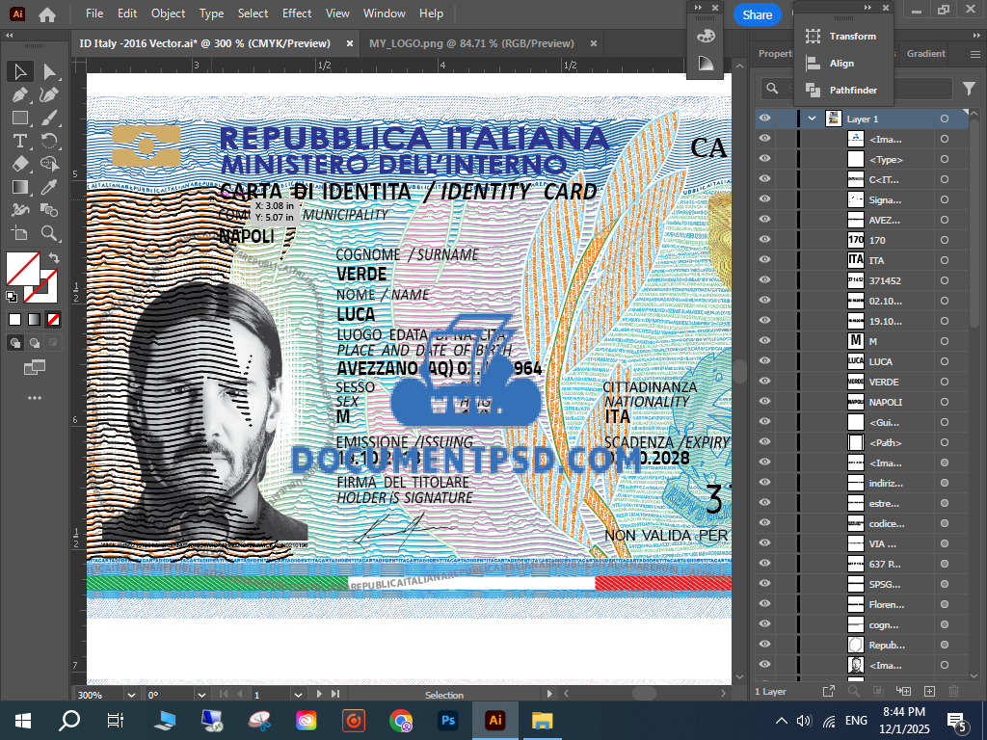Activate the Zoom tool
The height and width of the screenshot is (740, 987).
pyautogui.click(x=49, y=233)
